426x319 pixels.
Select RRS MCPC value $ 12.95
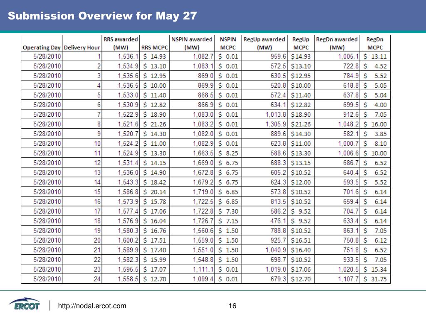tap(155, 76)
